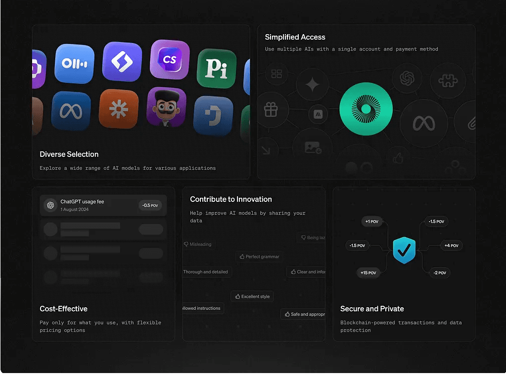Viewport: 506px width, 379px height.
Task: Click the ChatGPT usage fee text
Action: pyautogui.click(x=82, y=201)
